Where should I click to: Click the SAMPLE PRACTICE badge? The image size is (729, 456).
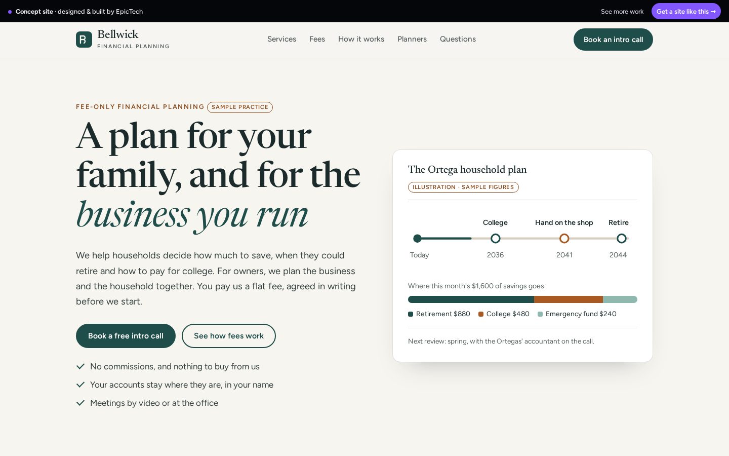[x=240, y=107]
